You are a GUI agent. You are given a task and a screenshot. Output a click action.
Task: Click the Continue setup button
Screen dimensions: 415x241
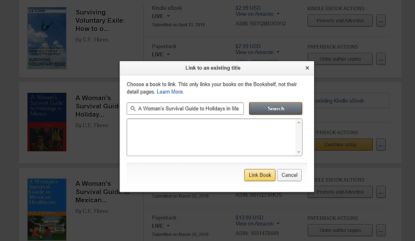click(341, 144)
